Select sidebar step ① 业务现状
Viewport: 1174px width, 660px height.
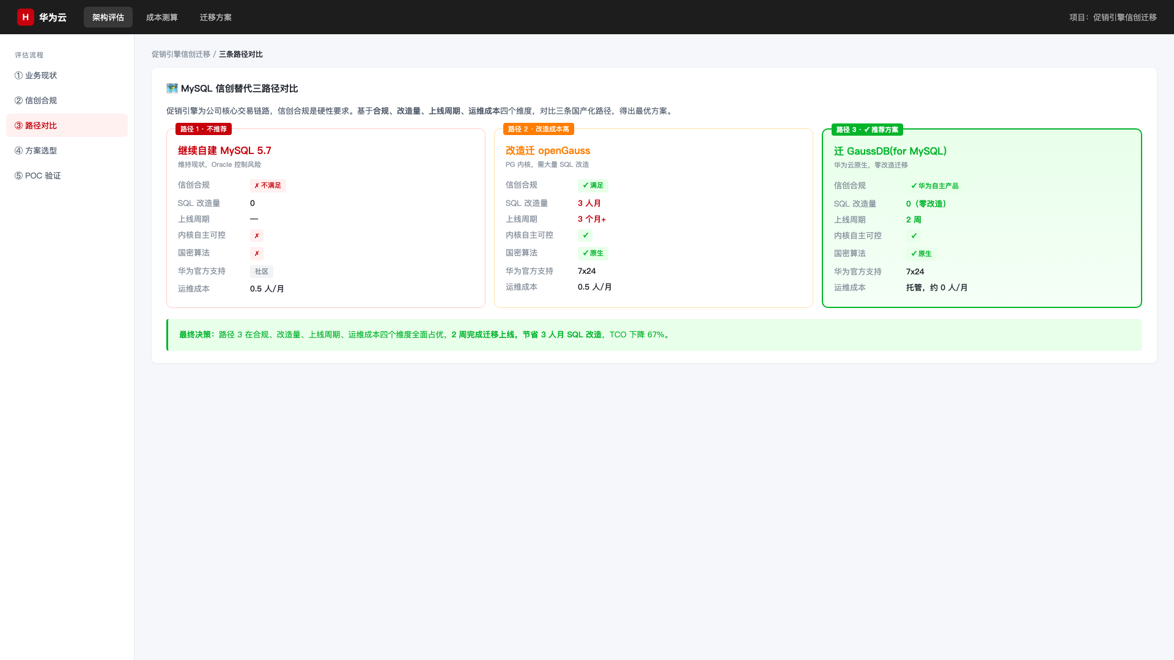tap(67, 75)
